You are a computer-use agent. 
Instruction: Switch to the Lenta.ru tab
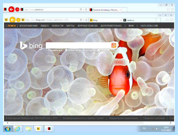click(x=139, y=20)
